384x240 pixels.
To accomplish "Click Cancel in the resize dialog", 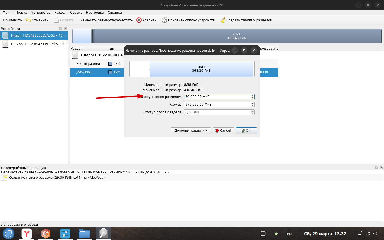I will click(x=223, y=131).
